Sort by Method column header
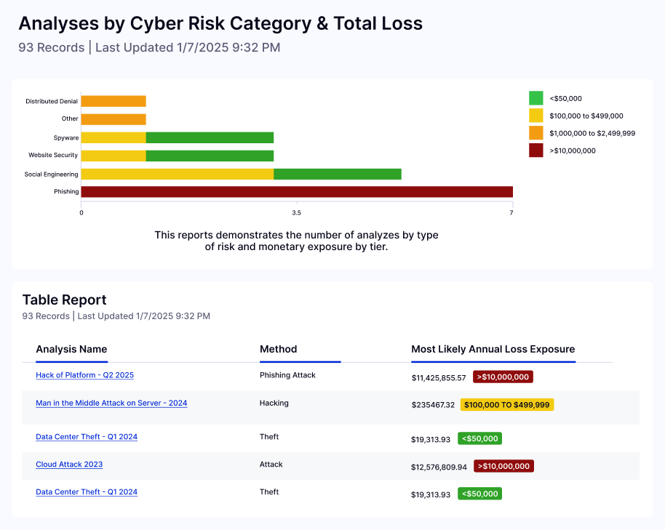 point(278,349)
